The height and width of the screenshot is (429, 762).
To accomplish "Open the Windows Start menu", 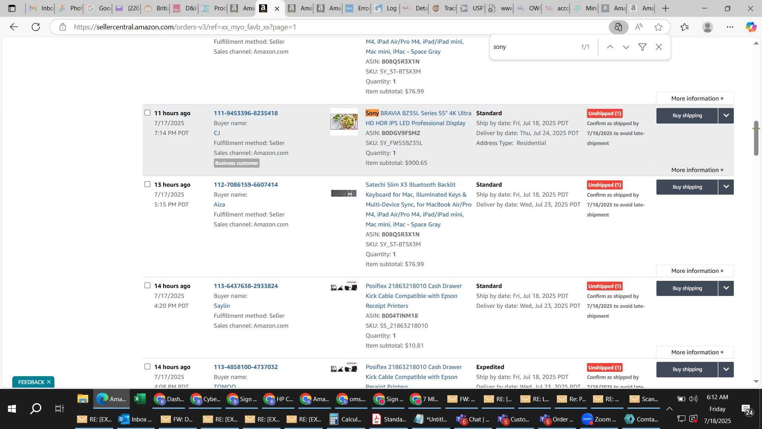I will (12, 408).
